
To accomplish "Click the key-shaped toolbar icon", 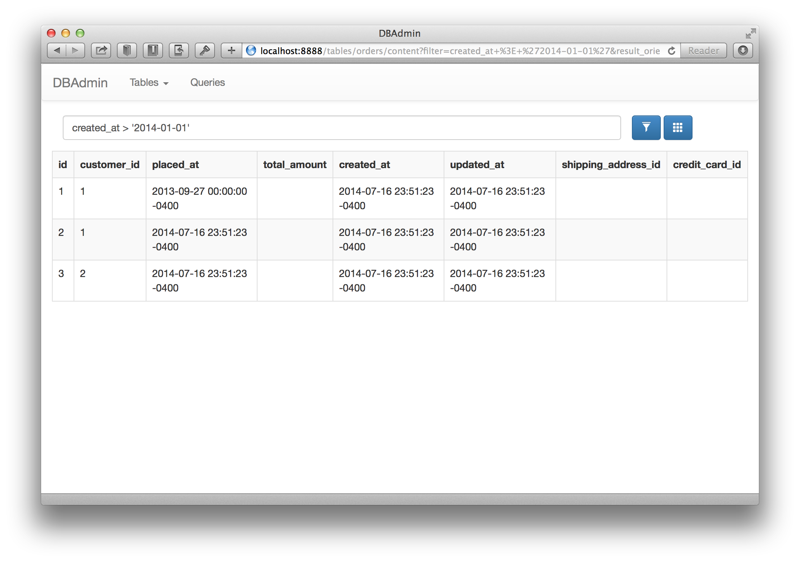I will pyautogui.click(x=205, y=51).
